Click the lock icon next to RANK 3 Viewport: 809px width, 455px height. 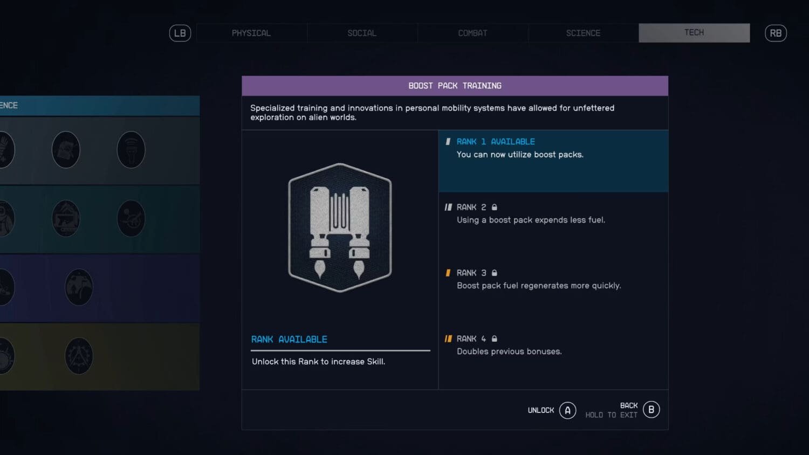point(494,273)
